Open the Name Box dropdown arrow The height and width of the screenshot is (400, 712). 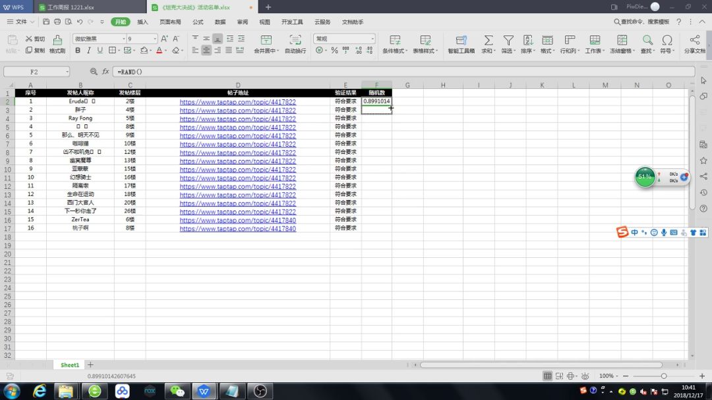[x=66, y=71]
